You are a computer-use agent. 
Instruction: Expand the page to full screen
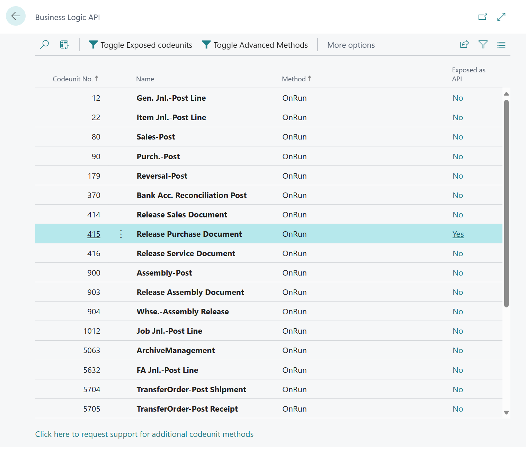pyautogui.click(x=501, y=16)
